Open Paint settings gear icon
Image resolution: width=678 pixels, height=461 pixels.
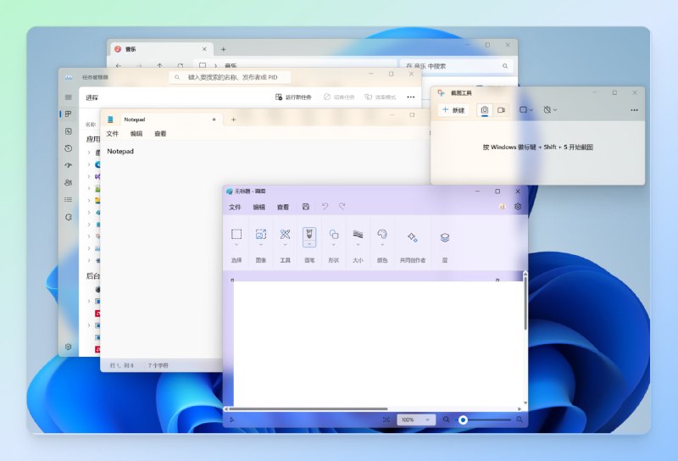518,206
